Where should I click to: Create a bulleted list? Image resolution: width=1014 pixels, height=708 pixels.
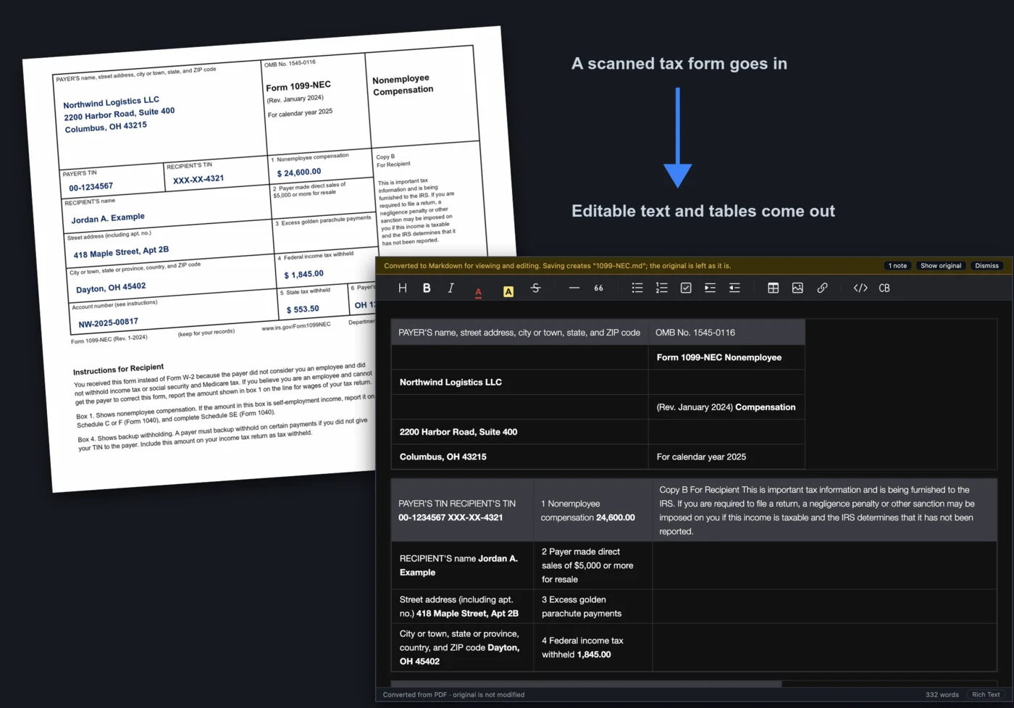click(637, 288)
